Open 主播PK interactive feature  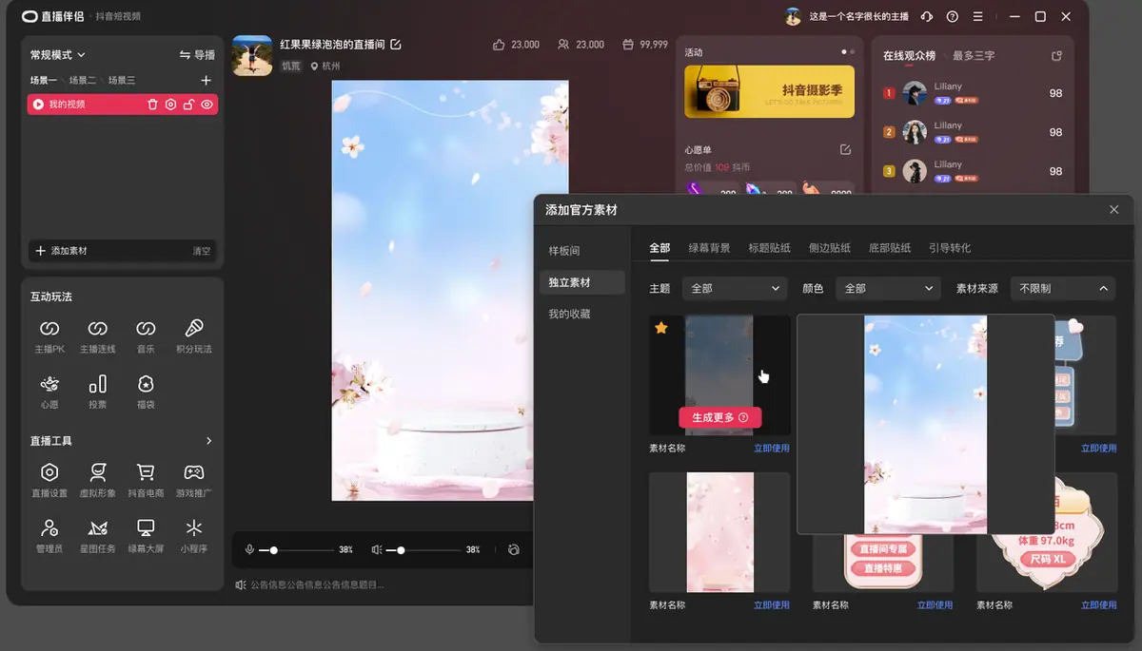[x=49, y=336]
